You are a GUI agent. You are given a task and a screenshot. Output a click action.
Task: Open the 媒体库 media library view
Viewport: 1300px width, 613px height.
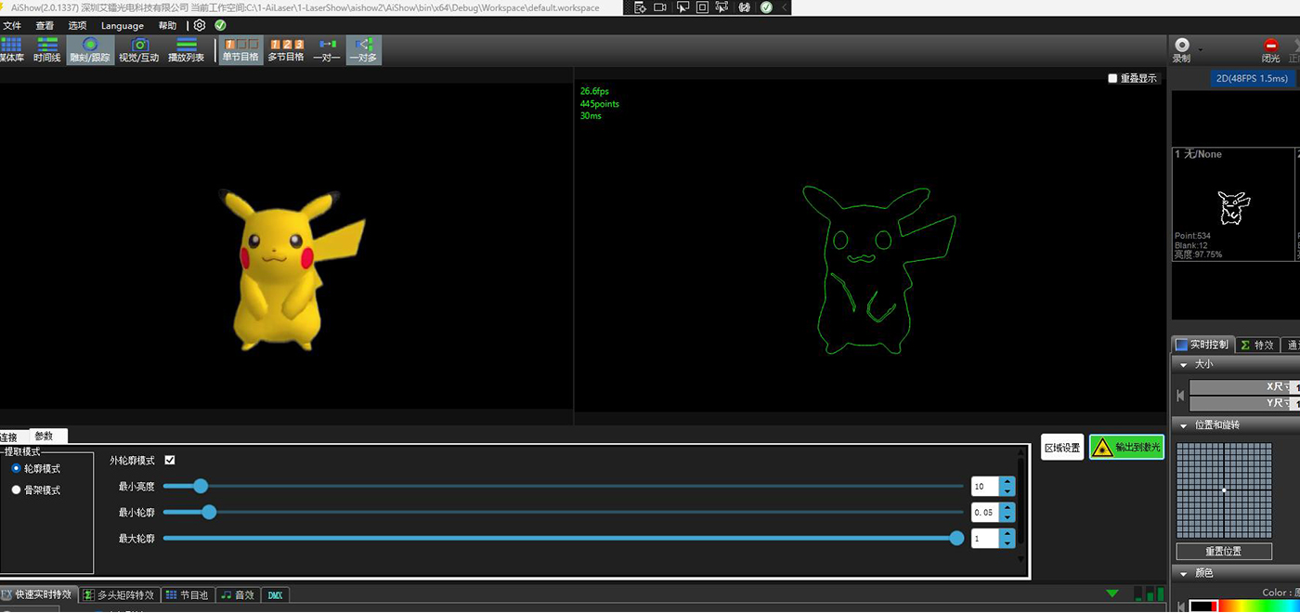[x=11, y=50]
